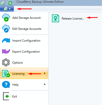Viewport: 102px width, 105px height.
Task: Click the blue Import Configuration arrow icon
Action: click(6, 41)
